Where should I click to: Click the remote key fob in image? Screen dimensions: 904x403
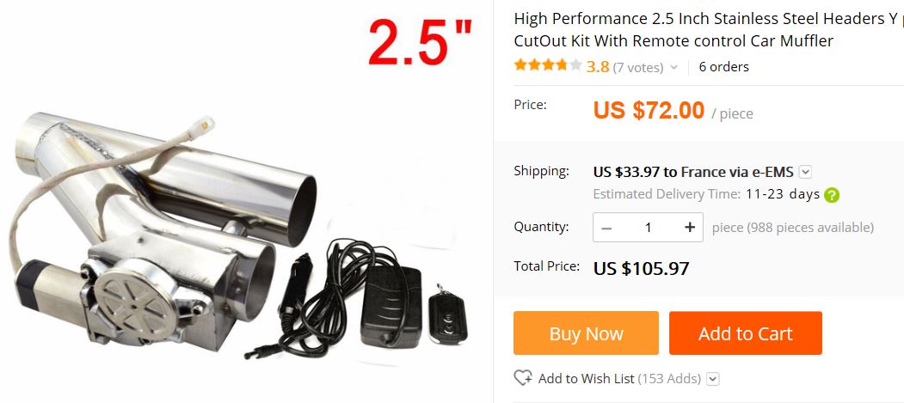pyautogui.click(x=447, y=314)
